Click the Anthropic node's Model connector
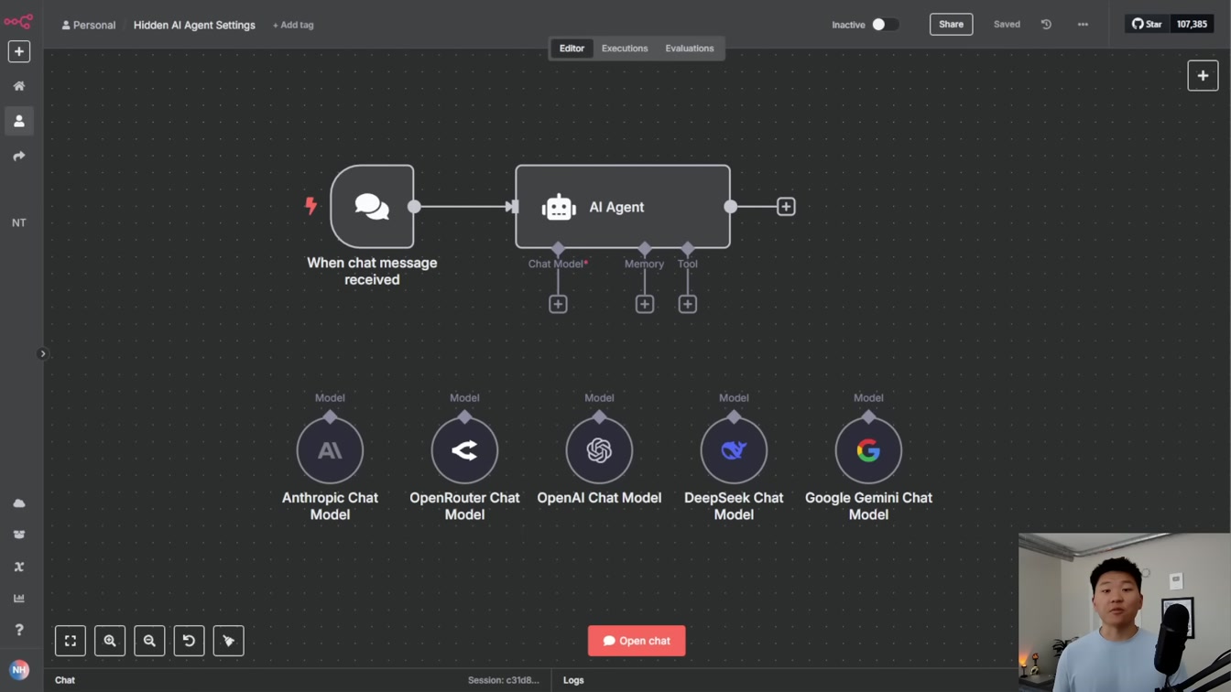The width and height of the screenshot is (1231, 692). pos(330,416)
